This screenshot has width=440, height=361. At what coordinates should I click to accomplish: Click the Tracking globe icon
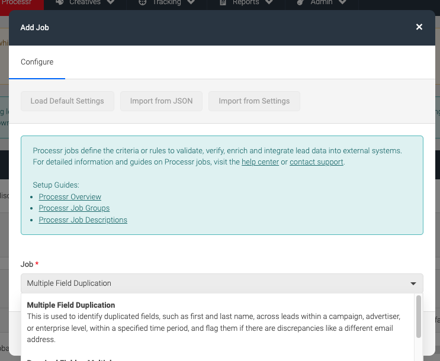[x=143, y=2]
